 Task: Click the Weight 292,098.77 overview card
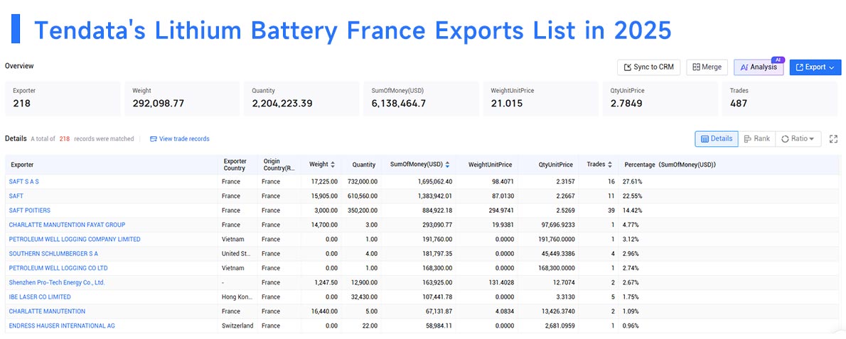pyautogui.click(x=182, y=99)
